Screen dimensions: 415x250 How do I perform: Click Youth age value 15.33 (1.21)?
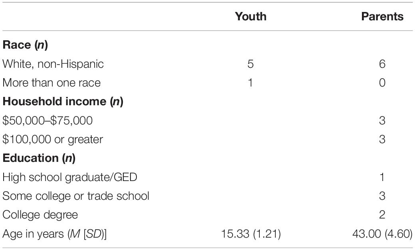click(x=251, y=234)
